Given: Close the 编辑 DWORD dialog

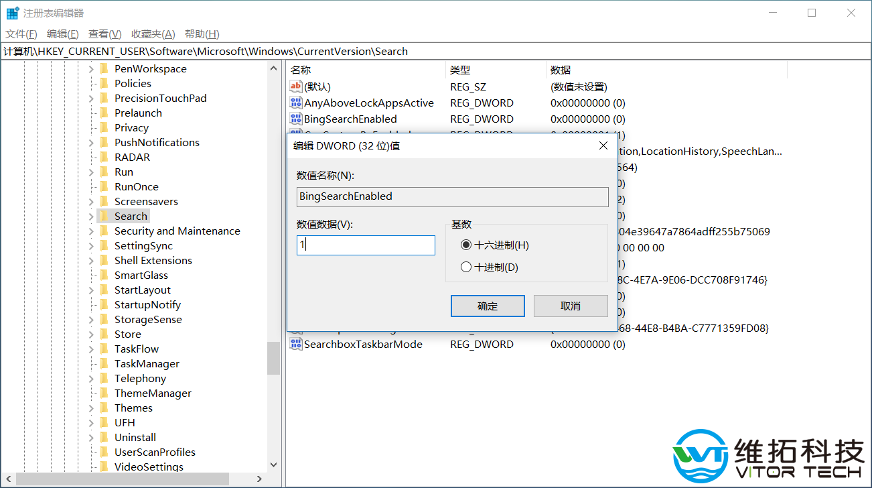Looking at the screenshot, I should [603, 145].
